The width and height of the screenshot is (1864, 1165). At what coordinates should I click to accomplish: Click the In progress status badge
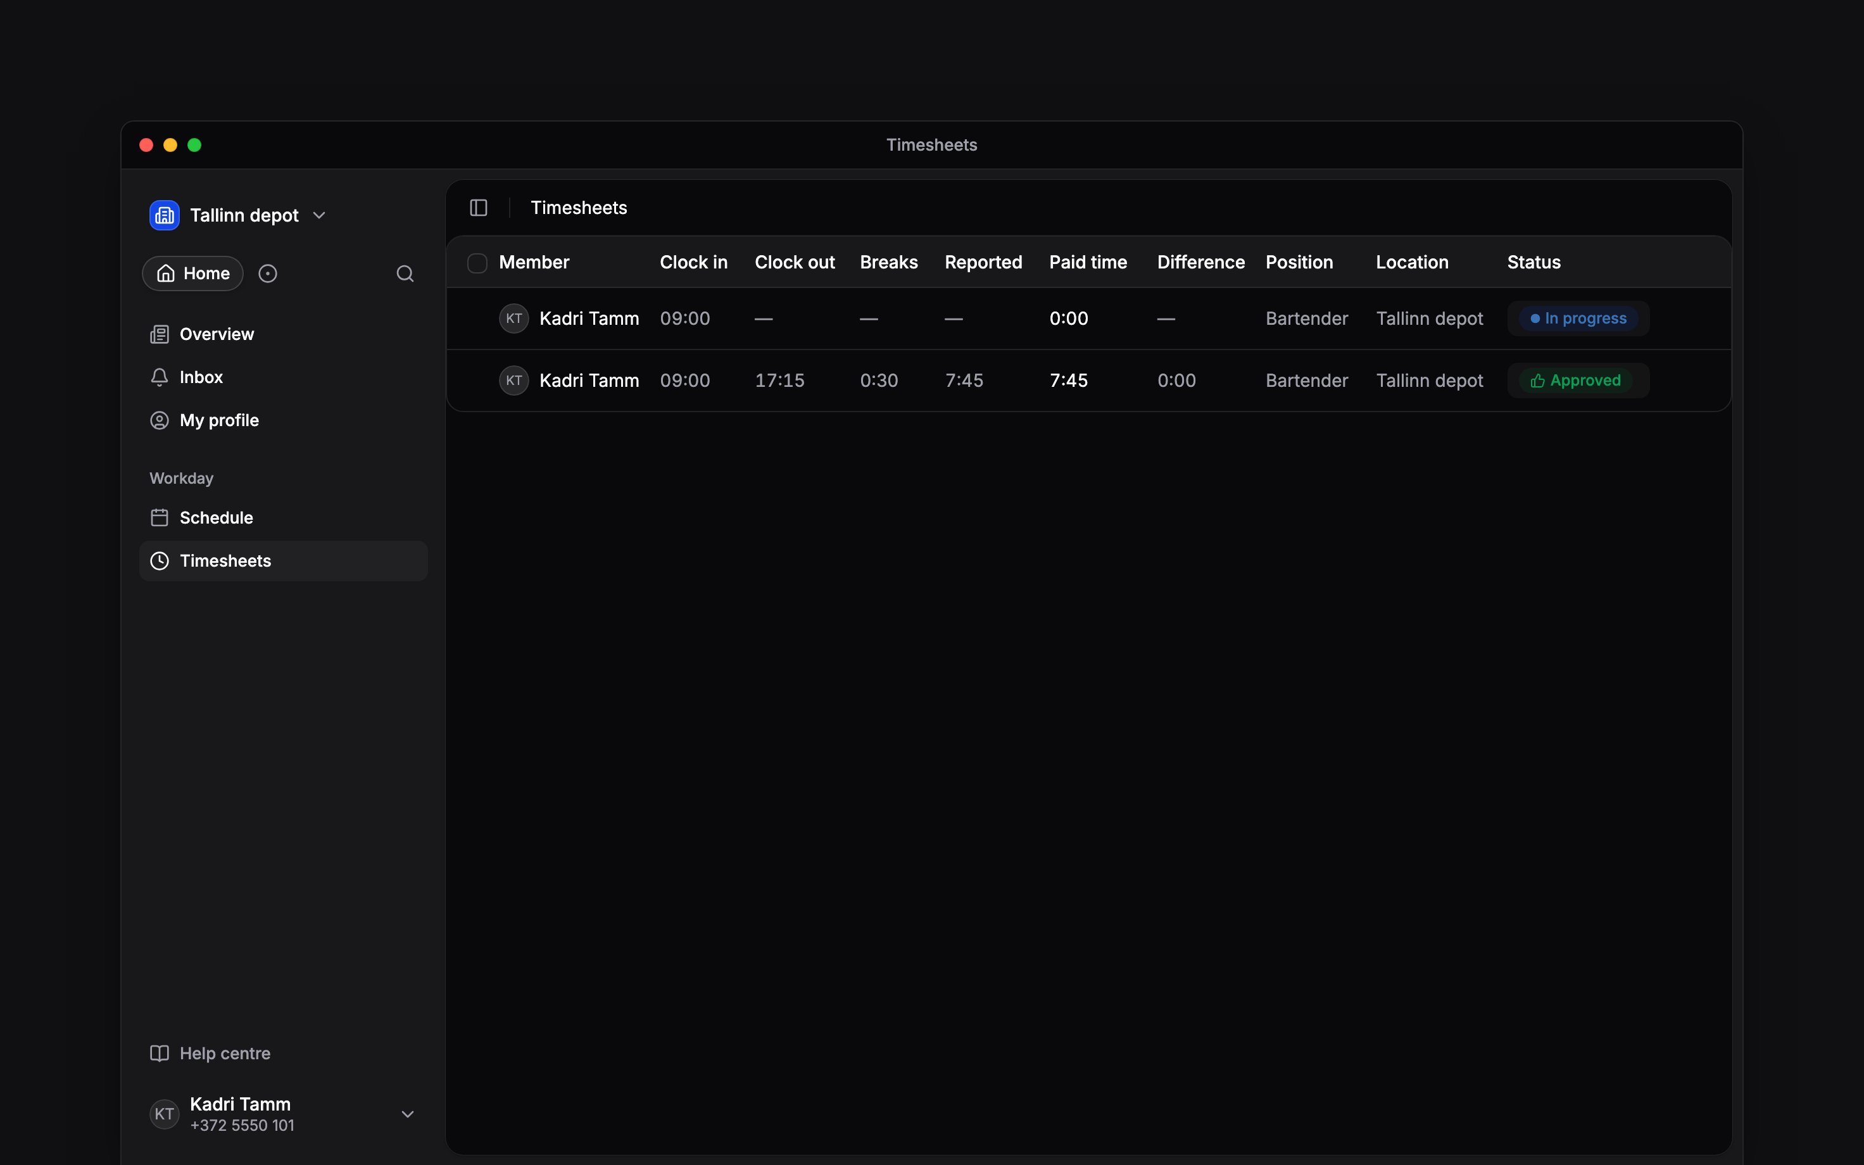(x=1578, y=319)
